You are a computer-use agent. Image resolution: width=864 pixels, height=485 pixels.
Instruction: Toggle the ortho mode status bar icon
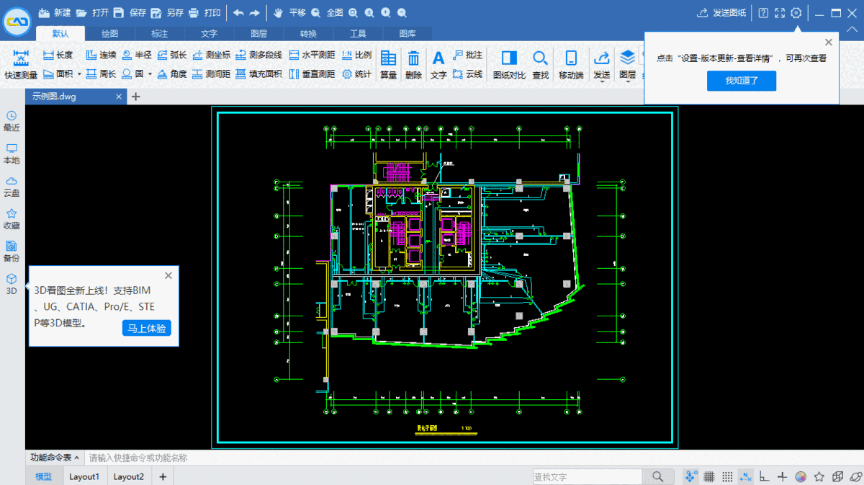[x=765, y=476]
